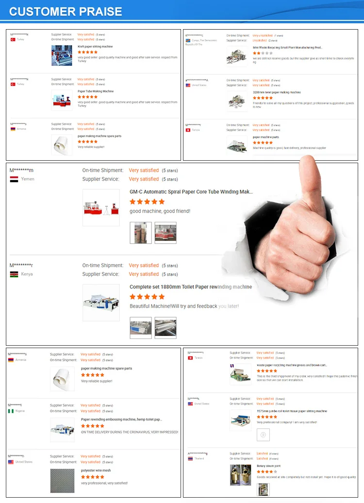Click the spiral paper core tube machine image
The image size is (364, 503).
101,207
